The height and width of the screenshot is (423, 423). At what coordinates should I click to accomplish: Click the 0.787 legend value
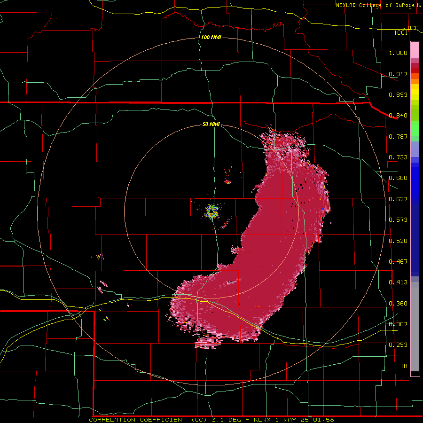[398, 136]
